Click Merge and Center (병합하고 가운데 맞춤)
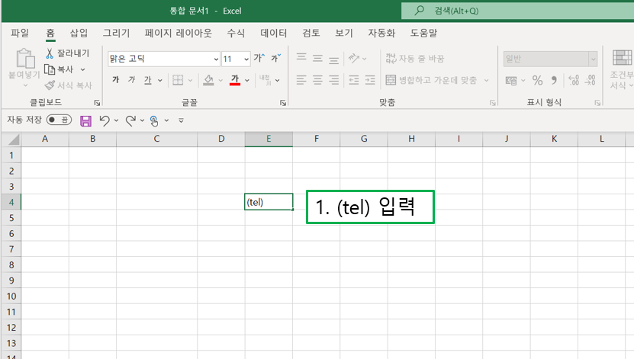The height and width of the screenshot is (359, 634). click(431, 80)
